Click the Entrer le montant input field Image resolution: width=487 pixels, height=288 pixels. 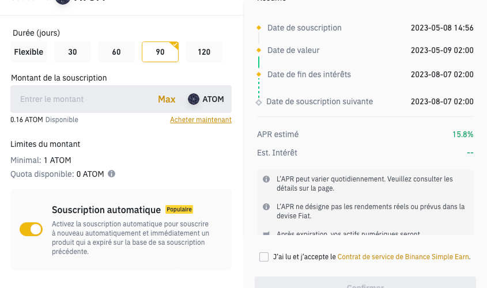pos(81,99)
